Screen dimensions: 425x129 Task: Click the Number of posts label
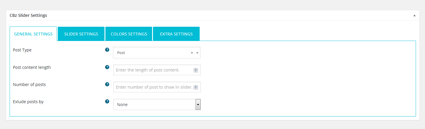click(x=29, y=85)
